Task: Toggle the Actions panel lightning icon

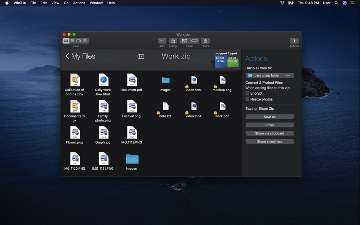Action: [294, 41]
